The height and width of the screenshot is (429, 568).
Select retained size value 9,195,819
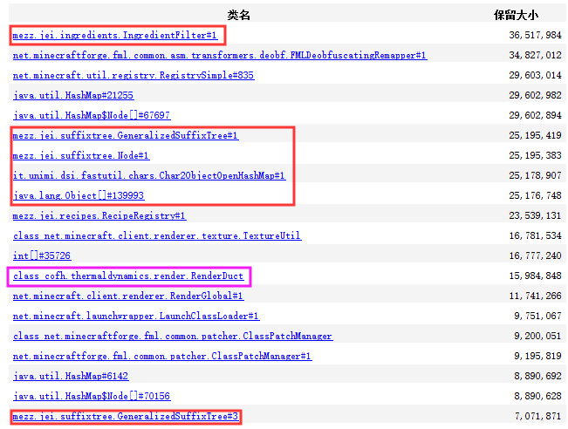tap(537, 357)
